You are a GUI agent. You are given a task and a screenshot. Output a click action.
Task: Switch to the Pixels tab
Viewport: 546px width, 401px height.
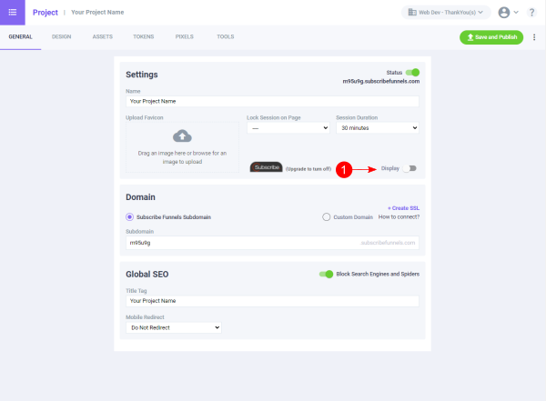(184, 37)
